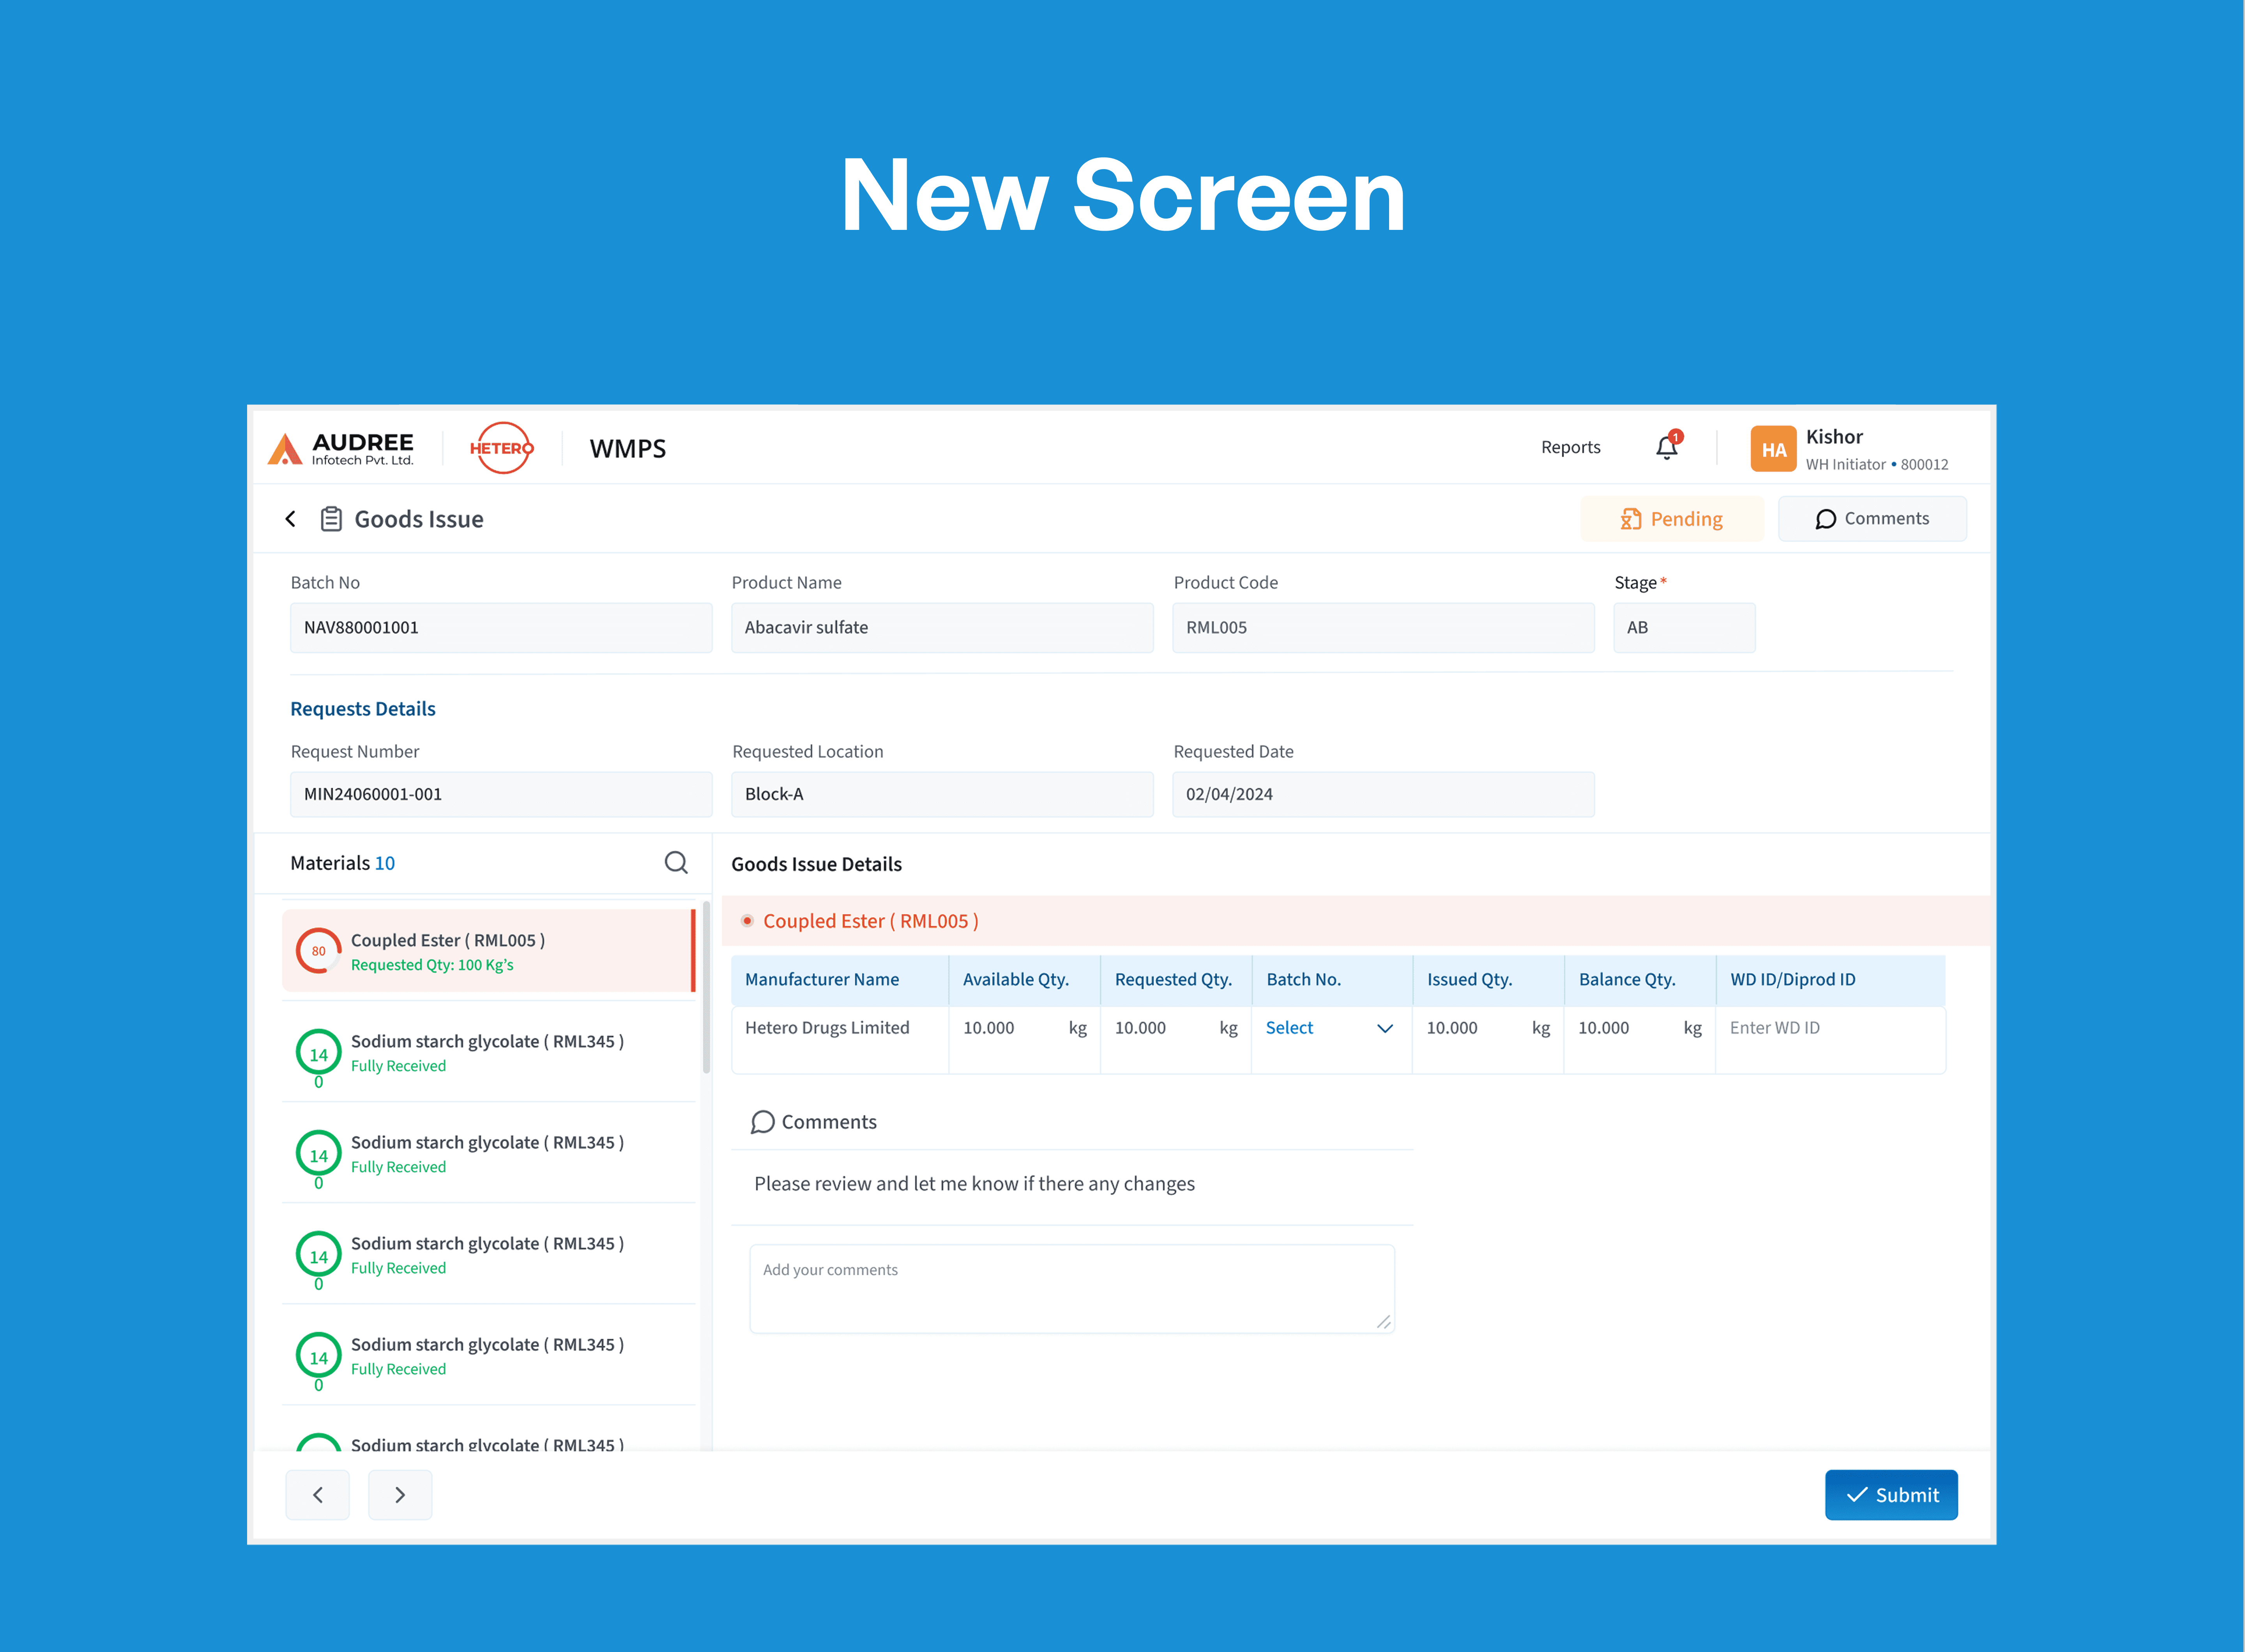
Task: Expand the Select dropdown chevron in table row
Action: pos(1385,1027)
